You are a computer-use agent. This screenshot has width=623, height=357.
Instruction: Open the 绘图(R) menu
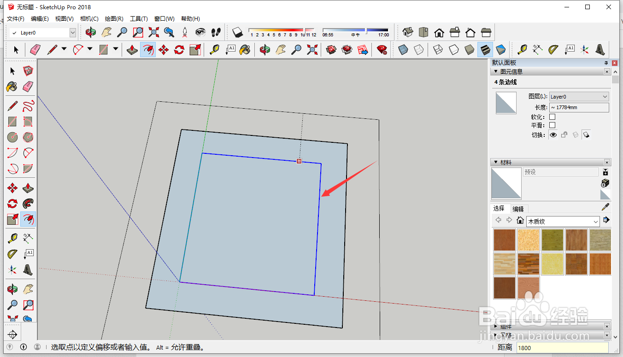point(114,19)
